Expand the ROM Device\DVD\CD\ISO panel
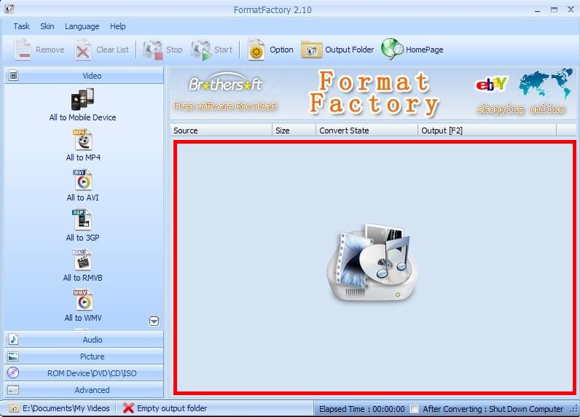Image resolution: width=580 pixels, height=417 pixels. tap(84, 373)
